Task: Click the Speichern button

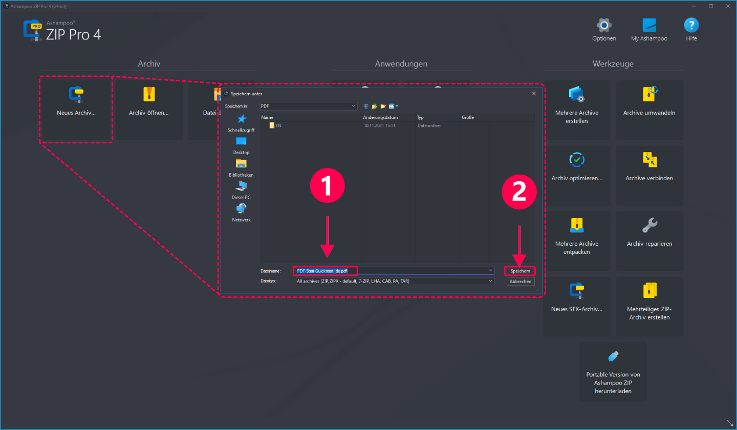Action: [521, 270]
